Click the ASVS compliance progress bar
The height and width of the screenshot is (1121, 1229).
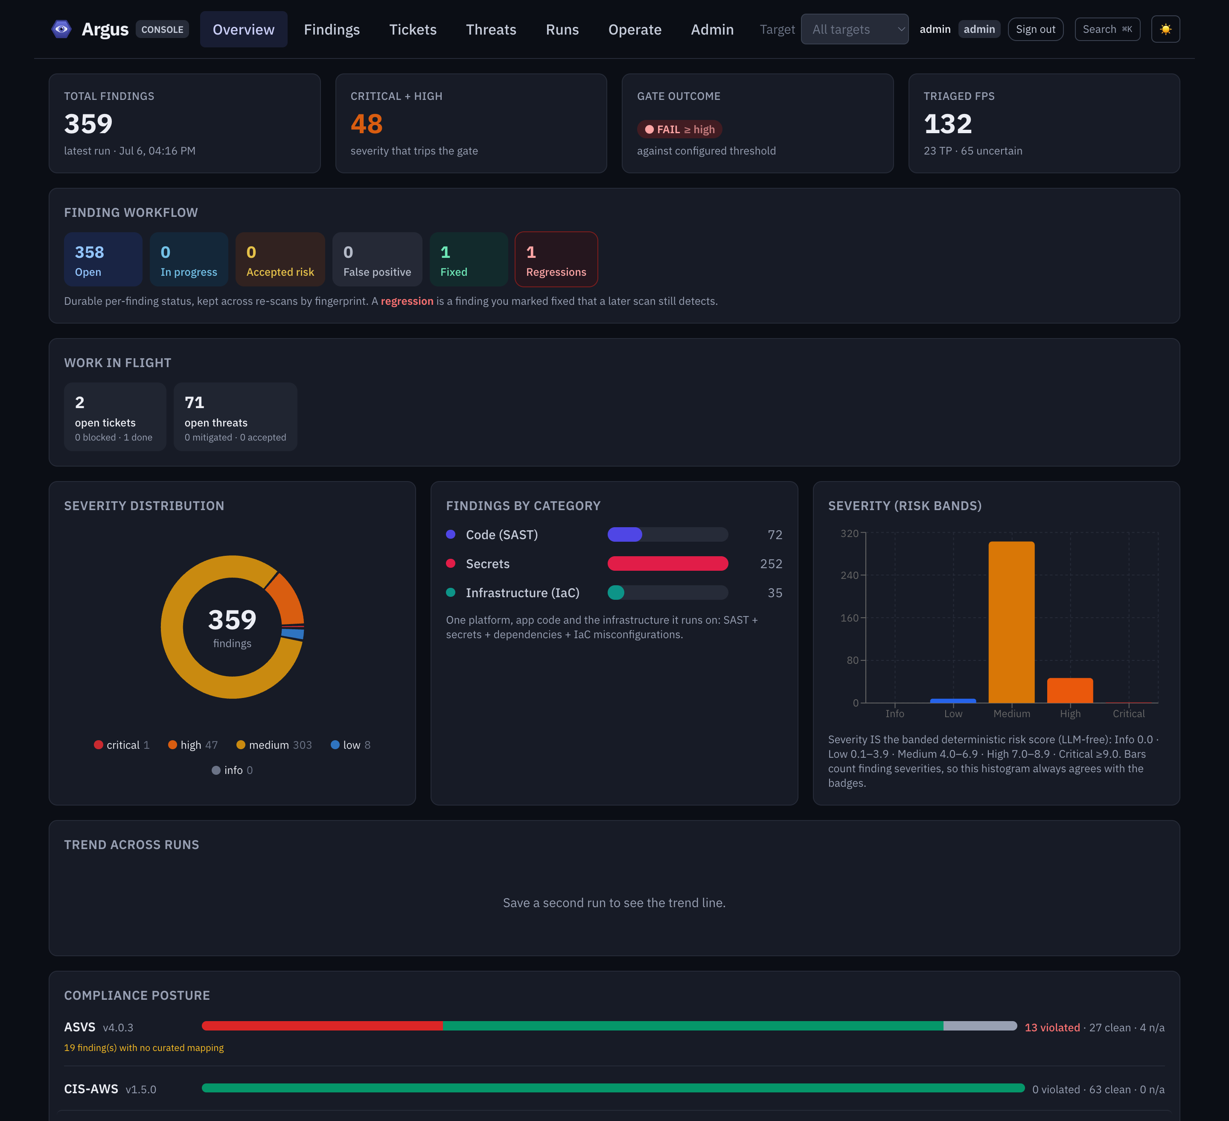(x=609, y=1026)
